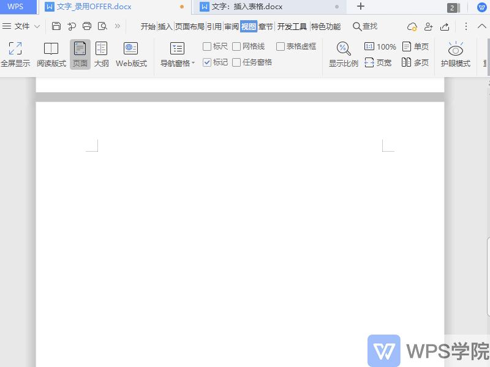Fit to 页宽 page width
Screen dimensions: 490x367
pyautogui.click(x=378, y=63)
